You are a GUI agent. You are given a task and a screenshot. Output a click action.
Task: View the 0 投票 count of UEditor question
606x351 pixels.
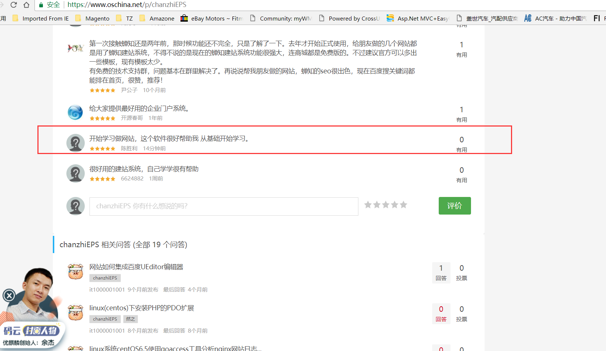coord(461,273)
